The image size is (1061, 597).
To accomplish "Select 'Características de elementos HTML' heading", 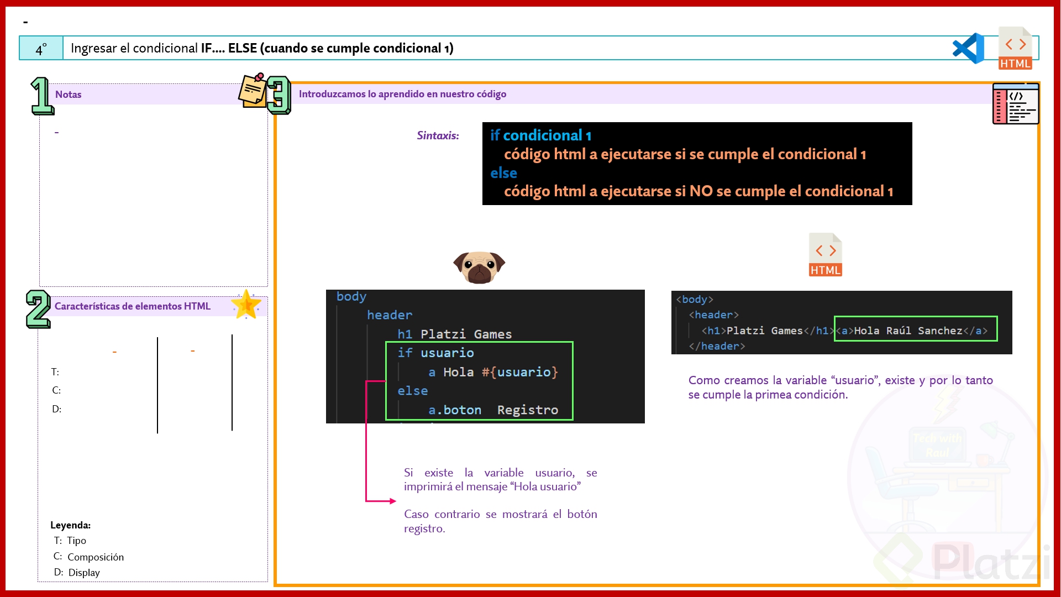I will [133, 306].
